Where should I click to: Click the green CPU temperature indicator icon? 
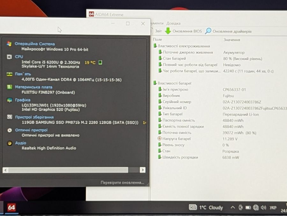point(100,63)
